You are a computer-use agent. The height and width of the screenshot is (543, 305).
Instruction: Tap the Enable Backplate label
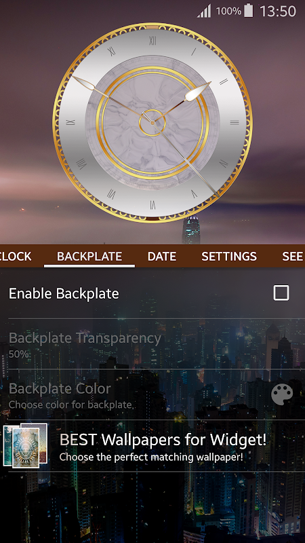tap(64, 293)
